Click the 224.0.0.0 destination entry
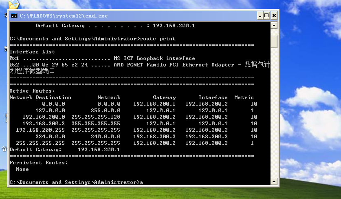Viewport: 341px width, 199px height. tap(50, 137)
